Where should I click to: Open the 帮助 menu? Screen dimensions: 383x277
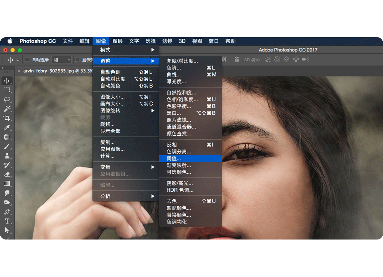point(230,41)
